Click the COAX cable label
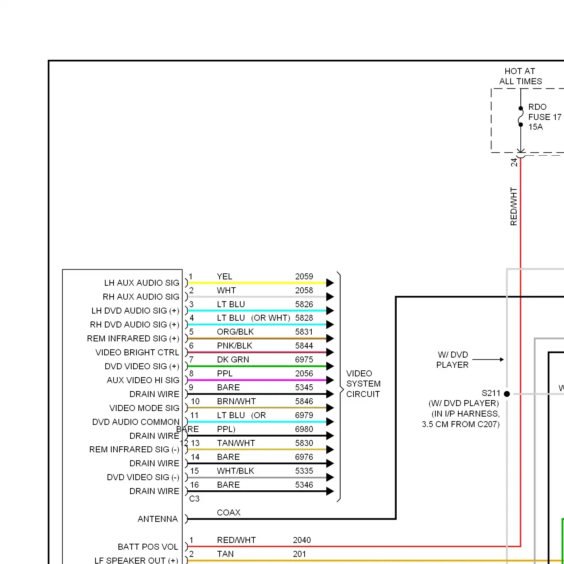This screenshot has width=564, height=564. pos(229,512)
